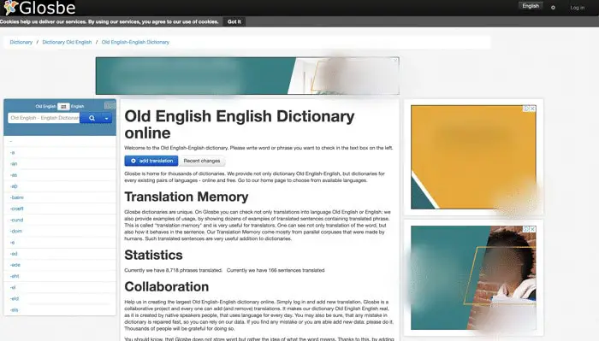The width and height of the screenshot is (599, 341).
Task: Click the magnifying glass search button
Action: click(92, 118)
